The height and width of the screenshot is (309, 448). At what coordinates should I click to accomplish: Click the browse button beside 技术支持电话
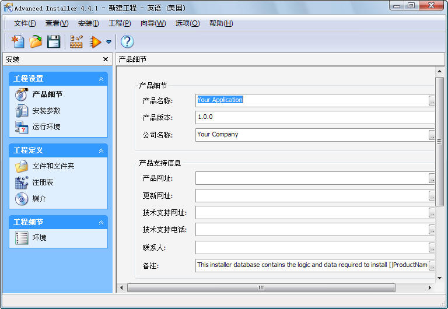pos(432,229)
